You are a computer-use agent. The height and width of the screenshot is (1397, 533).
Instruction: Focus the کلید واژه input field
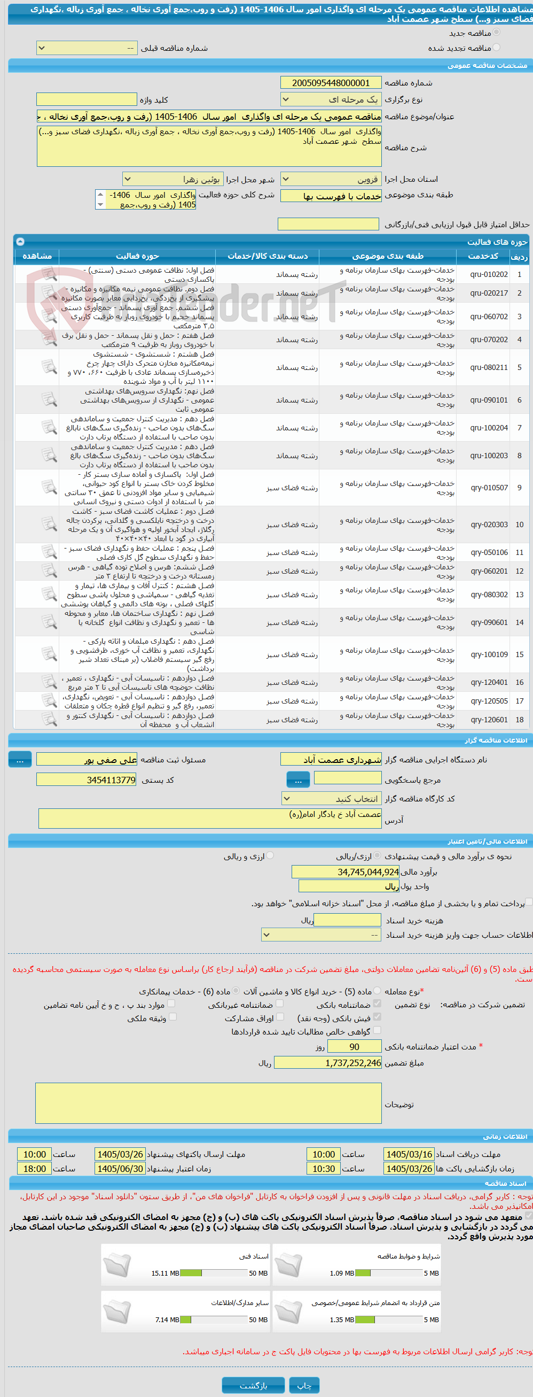coord(87,100)
